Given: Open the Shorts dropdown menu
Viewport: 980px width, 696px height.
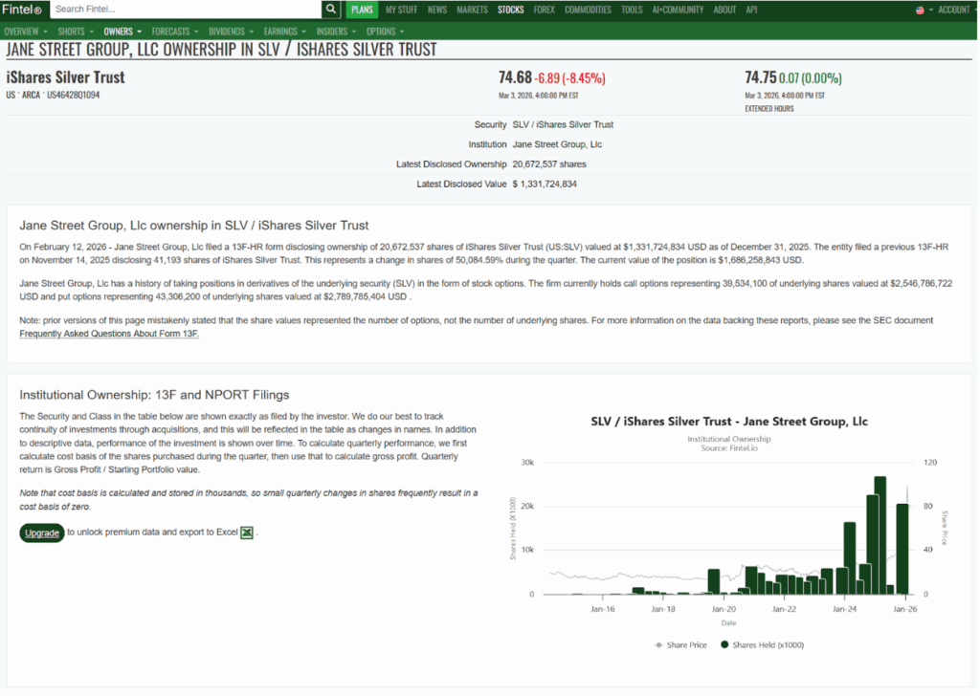Looking at the screenshot, I should [x=75, y=32].
